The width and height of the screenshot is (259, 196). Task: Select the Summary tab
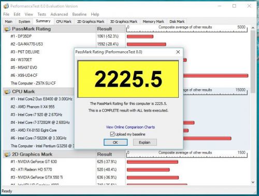[43, 21]
